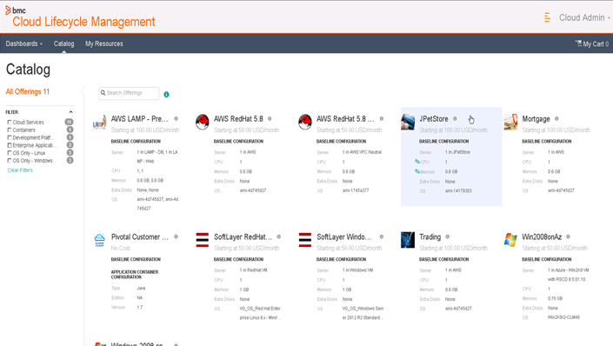The image size is (613, 346).
Task: Open info dot next to Pivotal Customer title
Action: [176, 237]
